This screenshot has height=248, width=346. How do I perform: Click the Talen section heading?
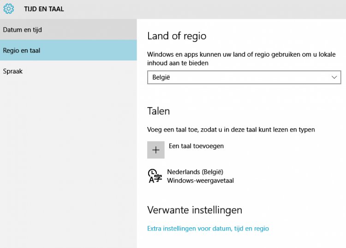pos(158,111)
